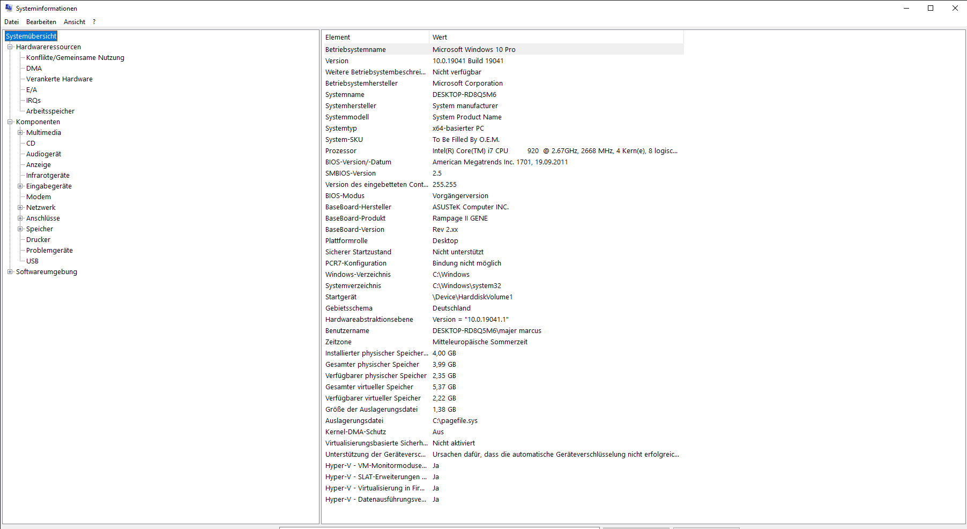Select the E/A tree item
967x529 pixels.
click(x=32, y=89)
